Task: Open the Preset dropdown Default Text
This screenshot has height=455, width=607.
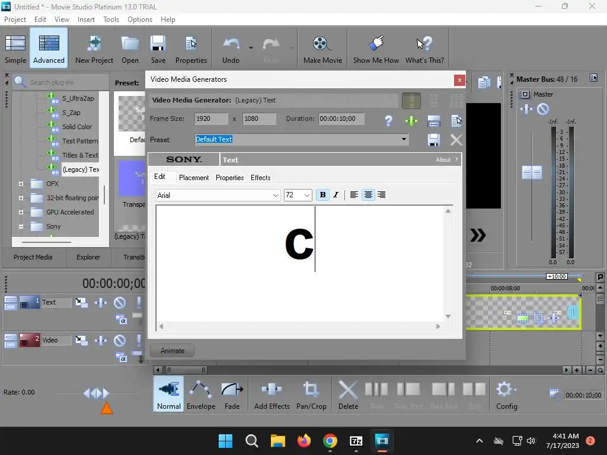Action: tap(404, 139)
